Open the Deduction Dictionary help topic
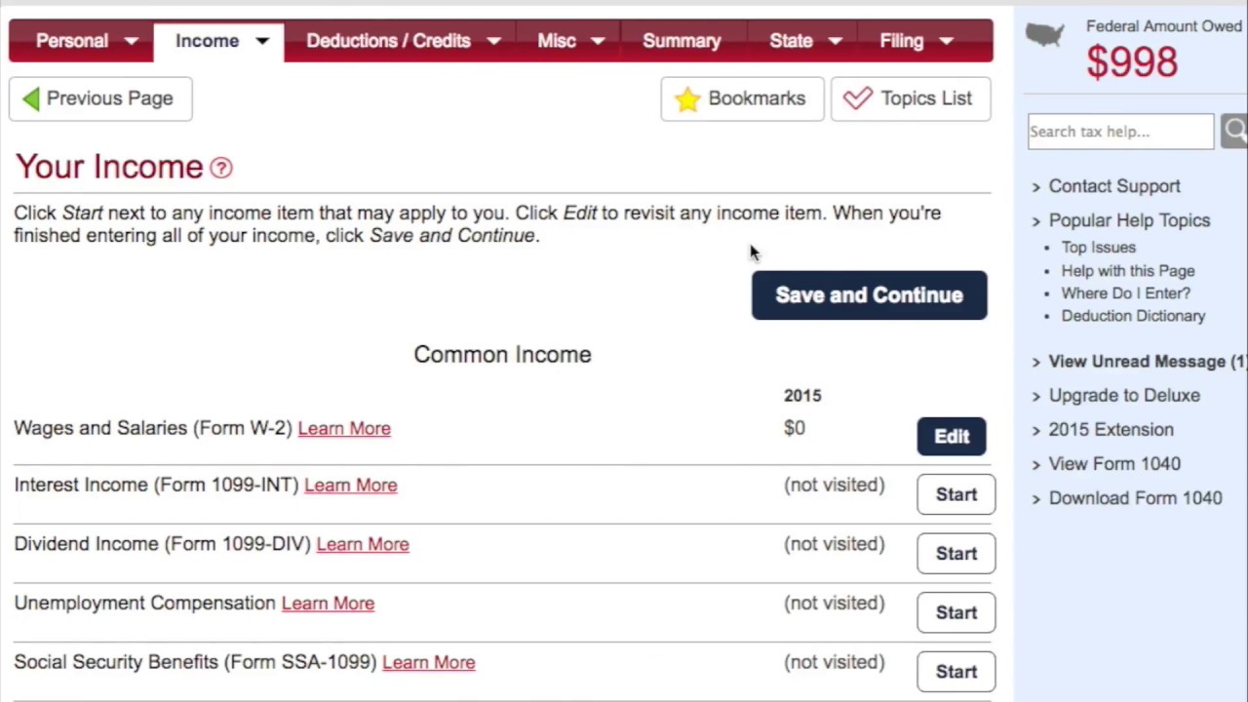 (x=1133, y=316)
